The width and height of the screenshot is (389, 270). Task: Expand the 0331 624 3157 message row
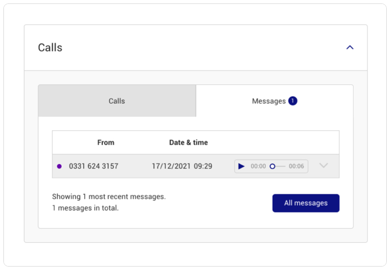click(323, 166)
